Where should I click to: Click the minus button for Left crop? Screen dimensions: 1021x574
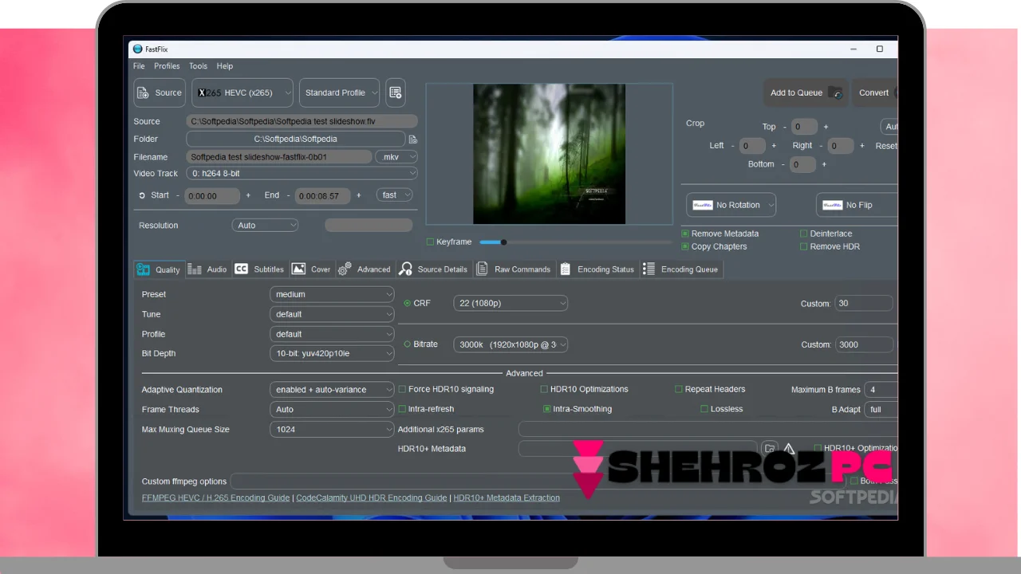(x=732, y=146)
